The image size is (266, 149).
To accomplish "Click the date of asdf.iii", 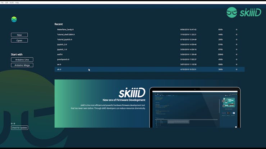I will tap(188, 54).
